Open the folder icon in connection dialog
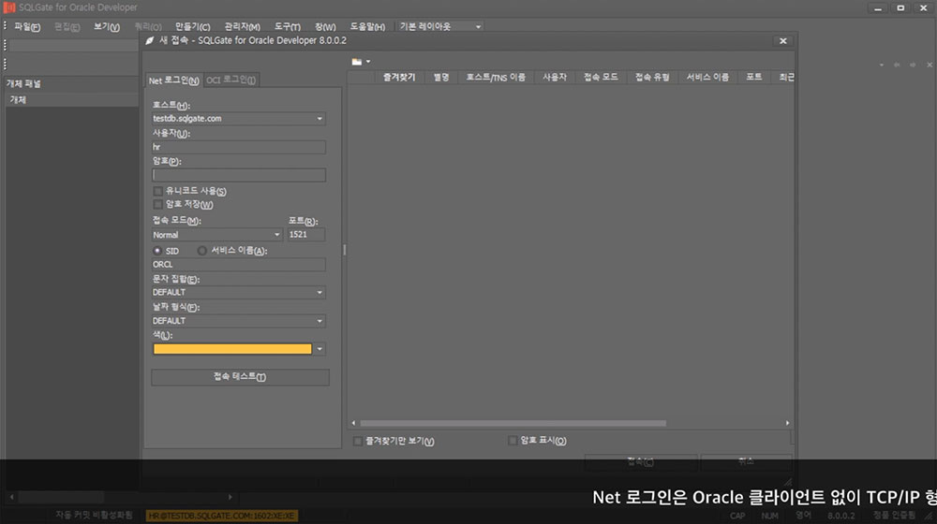Screen dimensions: 937x524 point(357,62)
